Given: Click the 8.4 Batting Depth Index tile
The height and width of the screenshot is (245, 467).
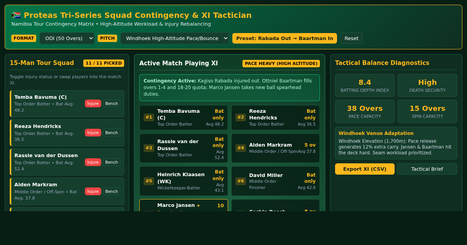Looking at the screenshot, I should (x=365, y=85).
